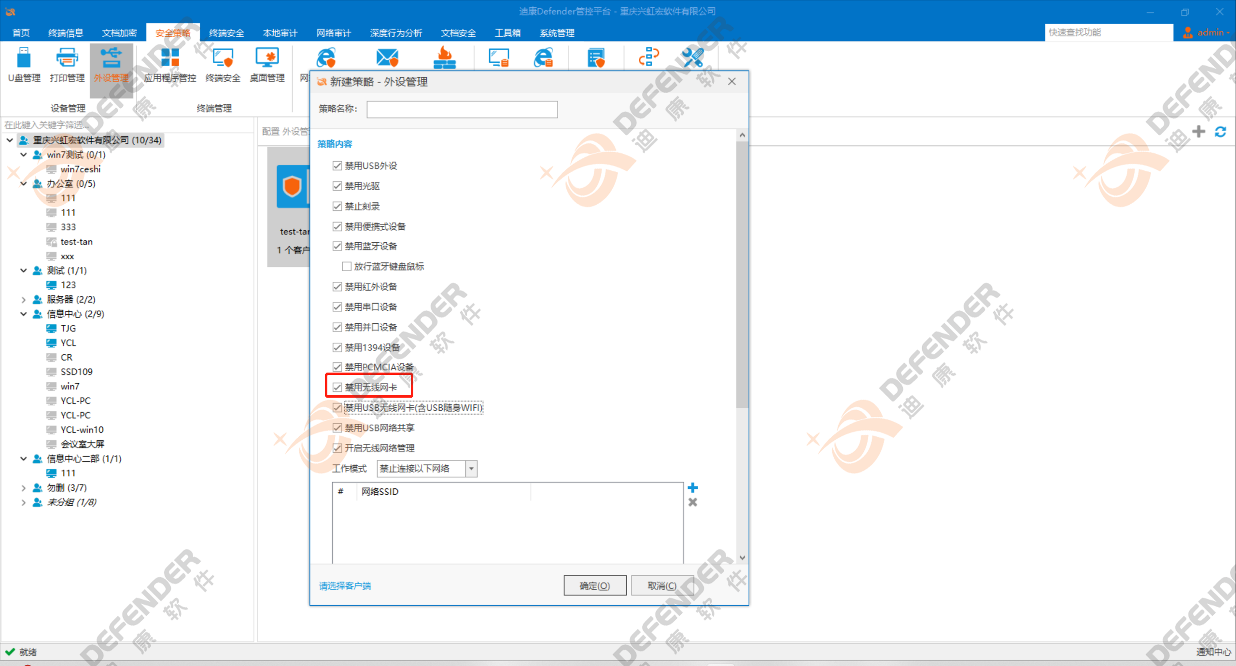Refresh the policy list
The width and height of the screenshot is (1236, 666).
(1221, 131)
